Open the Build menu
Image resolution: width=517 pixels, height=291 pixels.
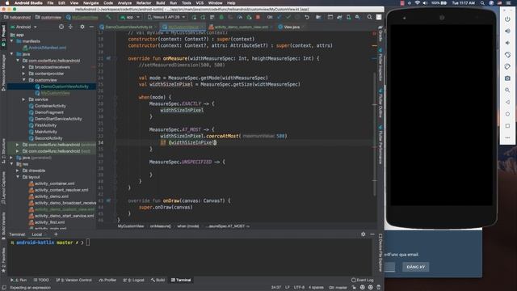(x=161, y=3)
